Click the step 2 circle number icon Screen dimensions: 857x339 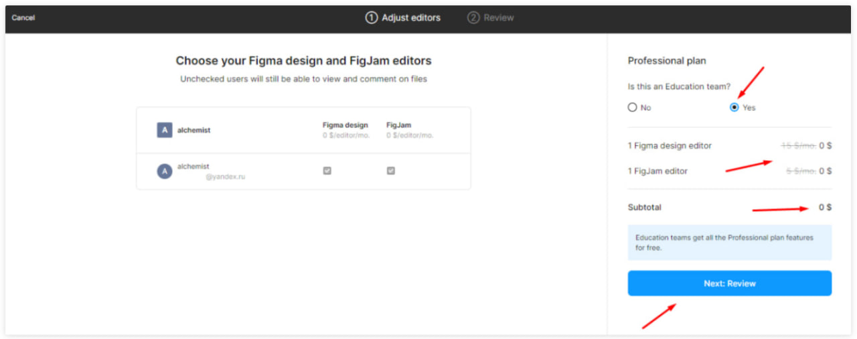pyautogui.click(x=473, y=18)
